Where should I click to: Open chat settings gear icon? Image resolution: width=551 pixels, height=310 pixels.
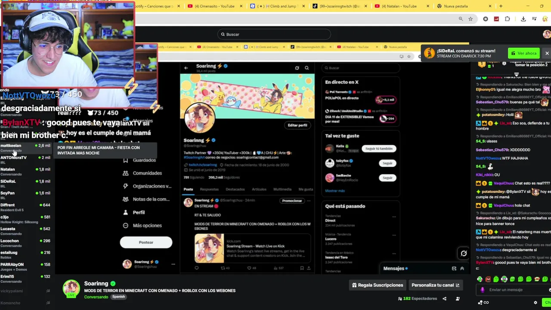click(536, 302)
